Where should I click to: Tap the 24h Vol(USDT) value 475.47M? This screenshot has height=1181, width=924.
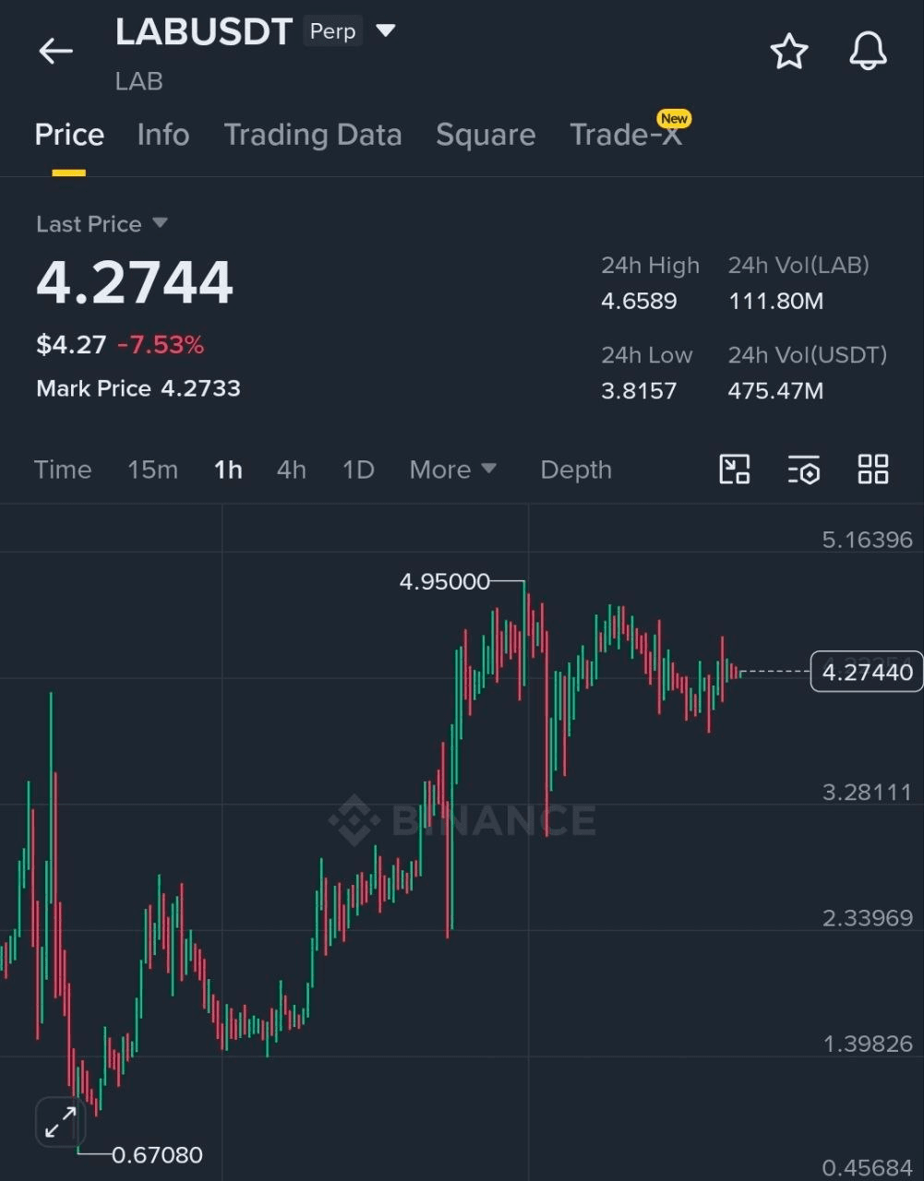pos(775,390)
